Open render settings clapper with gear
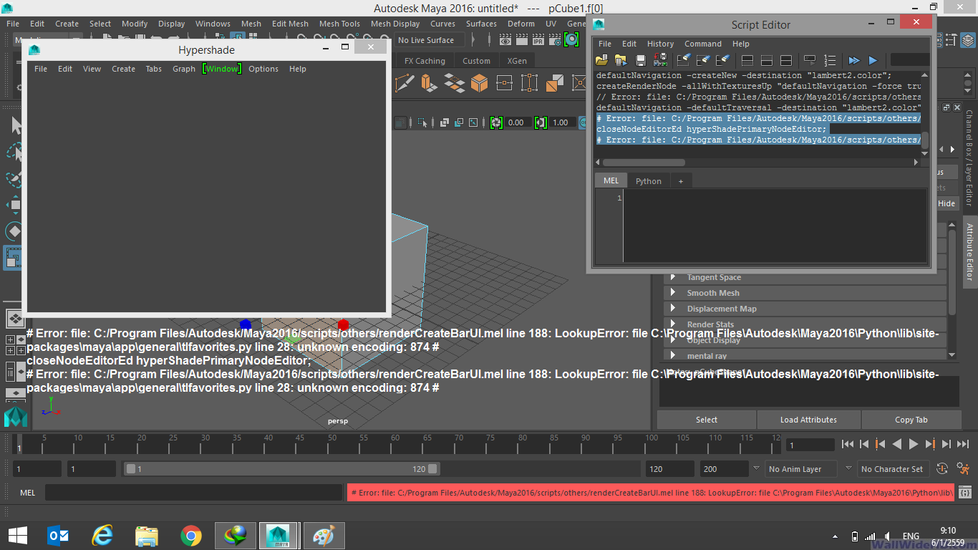This screenshot has width=978, height=550. pyautogui.click(x=555, y=40)
